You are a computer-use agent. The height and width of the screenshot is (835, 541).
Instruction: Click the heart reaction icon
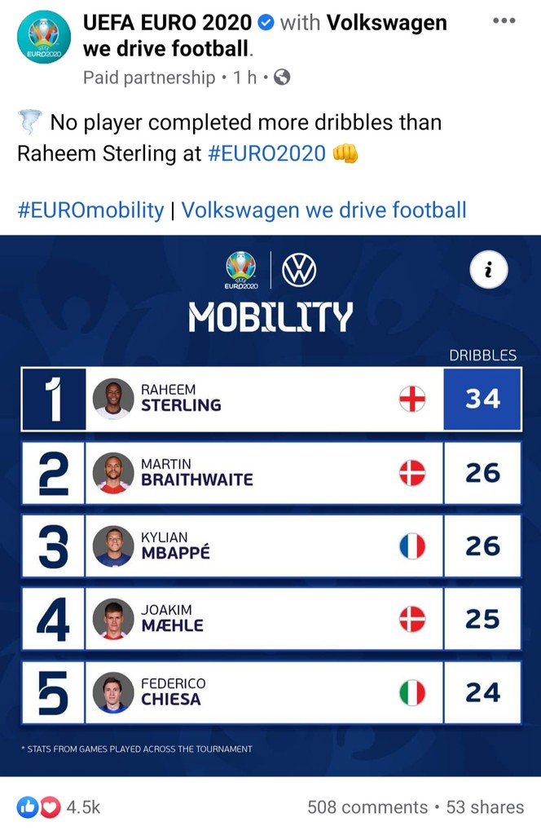coord(50,806)
